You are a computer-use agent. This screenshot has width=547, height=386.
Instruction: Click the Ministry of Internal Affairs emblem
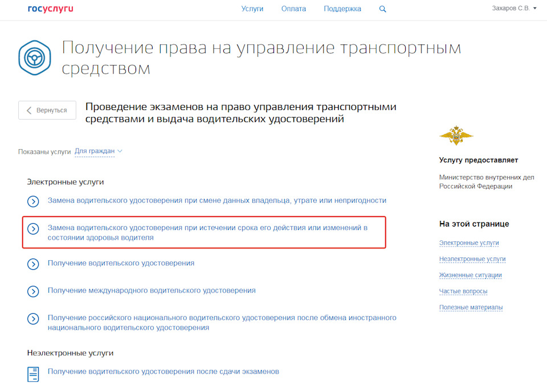click(456, 135)
